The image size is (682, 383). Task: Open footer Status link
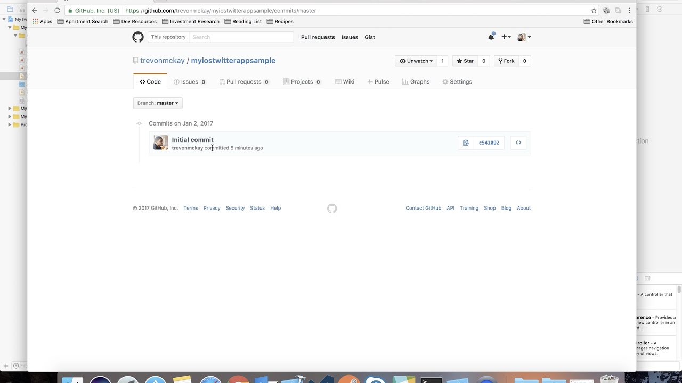[257, 208]
